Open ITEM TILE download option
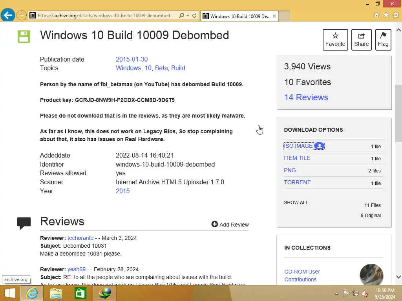Image resolution: width=402 pixels, height=301 pixels. 297,158
